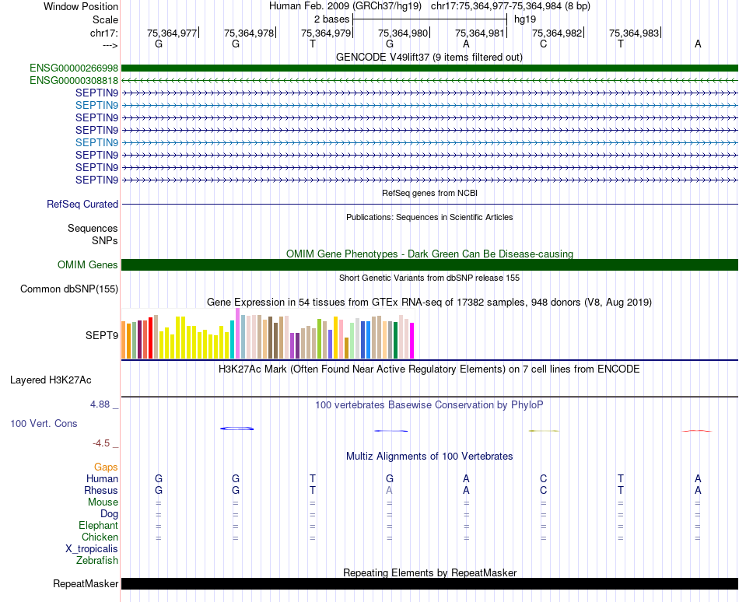Select the Mouse species label
This screenshot has width=739, height=602.
(103, 502)
